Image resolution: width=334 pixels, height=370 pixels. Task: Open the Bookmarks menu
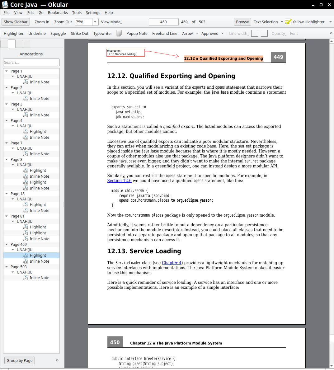point(58,13)
